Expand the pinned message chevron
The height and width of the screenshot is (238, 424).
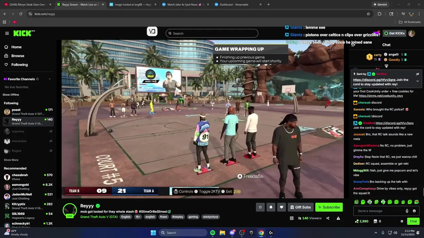[417, 81]
